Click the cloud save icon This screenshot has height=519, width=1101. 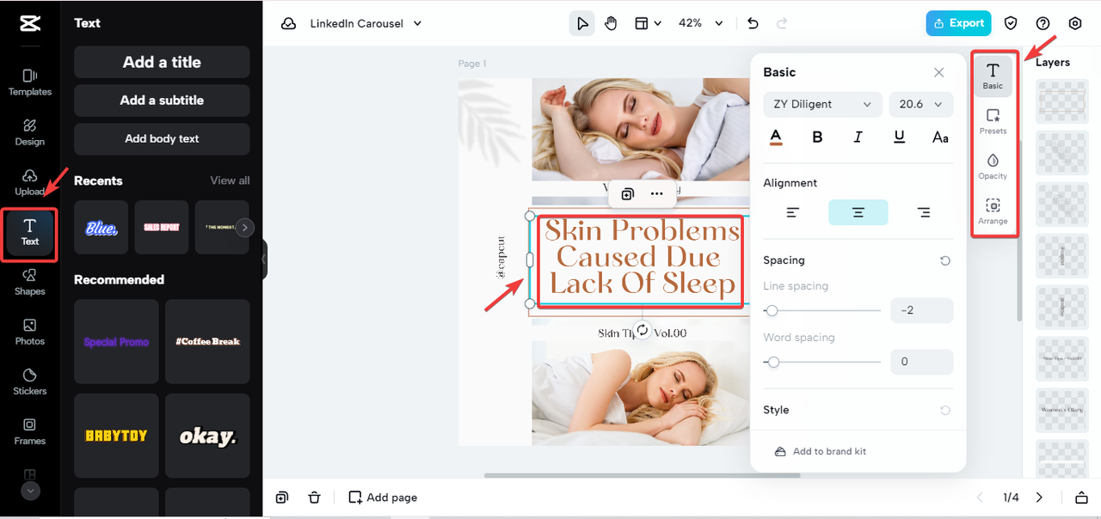pos(289,23)
